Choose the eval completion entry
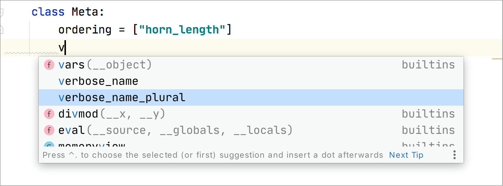 [175, 130]
